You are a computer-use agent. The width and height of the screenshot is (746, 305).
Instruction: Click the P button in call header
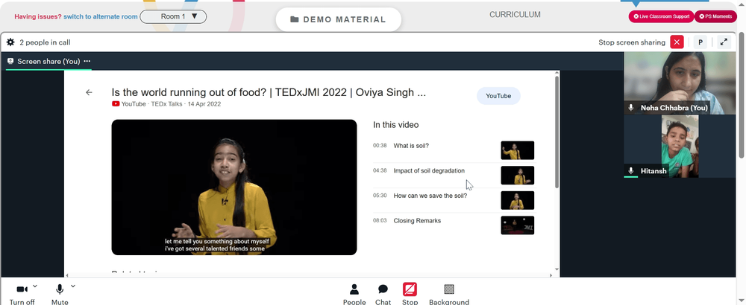pyautogui.click(x=700, y=42)
